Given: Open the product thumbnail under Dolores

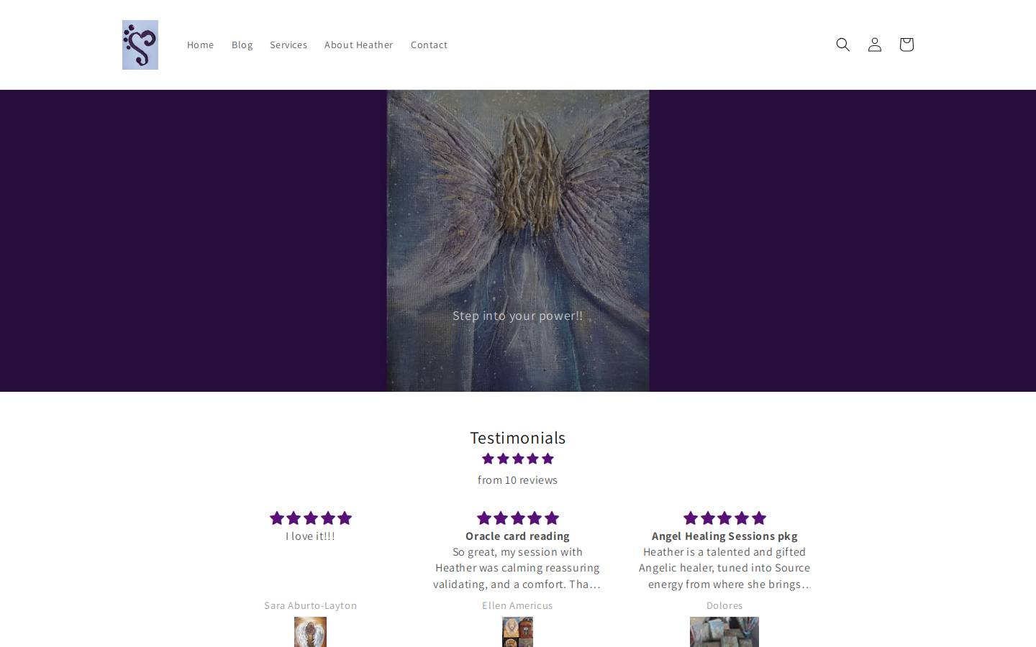Looking at the screenshot, I should point(724,632).
